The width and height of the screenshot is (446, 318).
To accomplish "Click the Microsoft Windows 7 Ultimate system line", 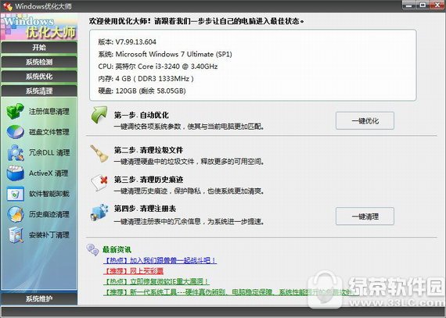I will tap(165, 54).
